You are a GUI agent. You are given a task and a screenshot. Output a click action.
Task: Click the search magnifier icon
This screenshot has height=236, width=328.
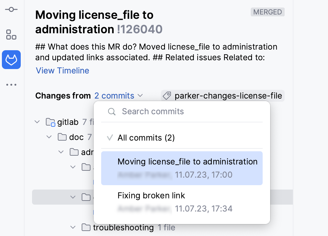pos(112,112)
